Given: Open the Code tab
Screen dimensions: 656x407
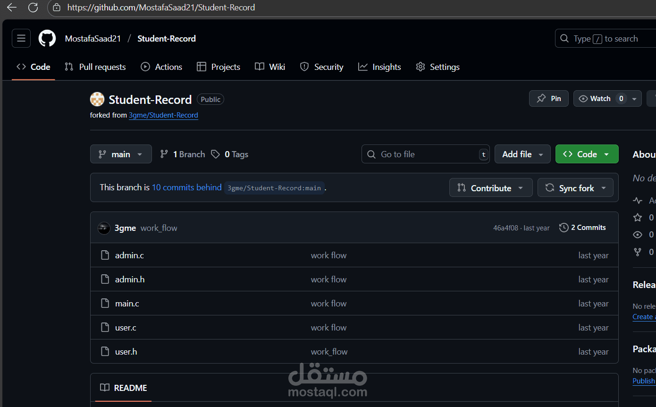Looking at the screenshot, I should point(34,67).
